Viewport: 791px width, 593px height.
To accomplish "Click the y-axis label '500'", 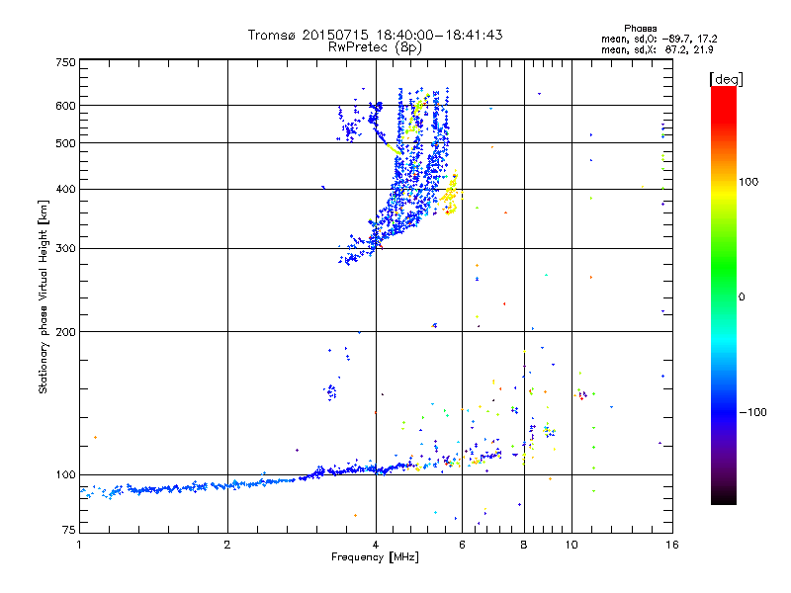I will pyautogui.click(x=65, y=143).
